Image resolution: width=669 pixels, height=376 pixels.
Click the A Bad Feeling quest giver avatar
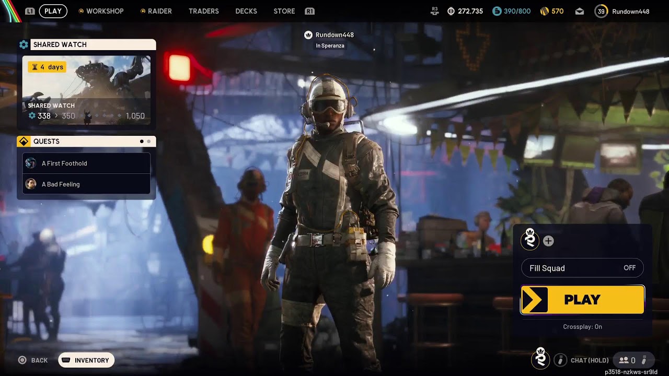31,184
